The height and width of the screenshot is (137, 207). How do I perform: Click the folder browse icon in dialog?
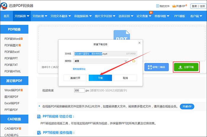[x=134, y=61]
